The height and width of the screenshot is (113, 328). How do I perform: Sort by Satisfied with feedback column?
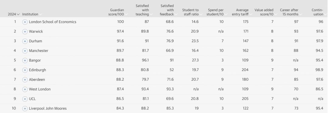169,10
